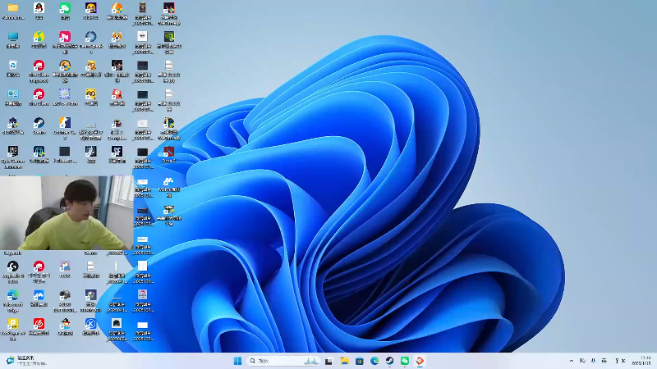Select the Recycle Bin desktop icon
Screen dimensions: 657x369
click(13, 66)
